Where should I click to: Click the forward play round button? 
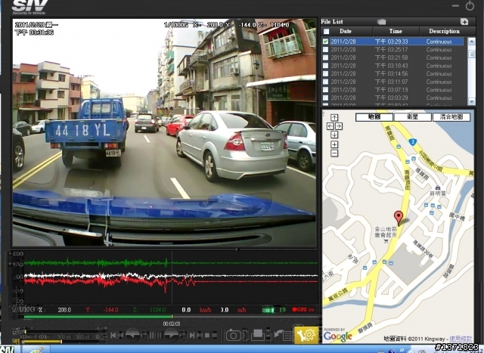(172, 335)
